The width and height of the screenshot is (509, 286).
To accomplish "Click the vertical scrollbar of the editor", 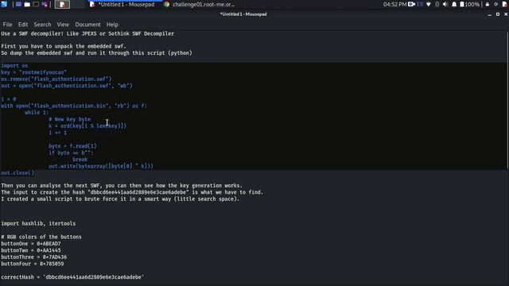I will [507, 101].
